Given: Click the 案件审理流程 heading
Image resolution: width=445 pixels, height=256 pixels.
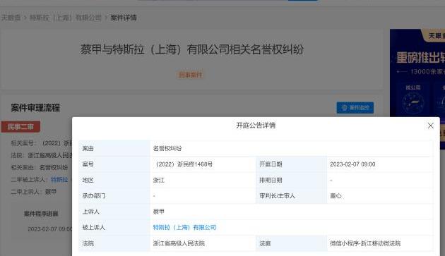Looking at the screenshot, I should (x=35, y=108).
